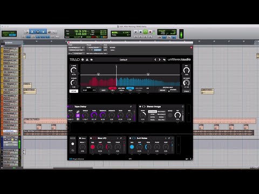Open the Default preset name menu
The height and width of the screenshot is (194, 259).
[x=124, y=60]
